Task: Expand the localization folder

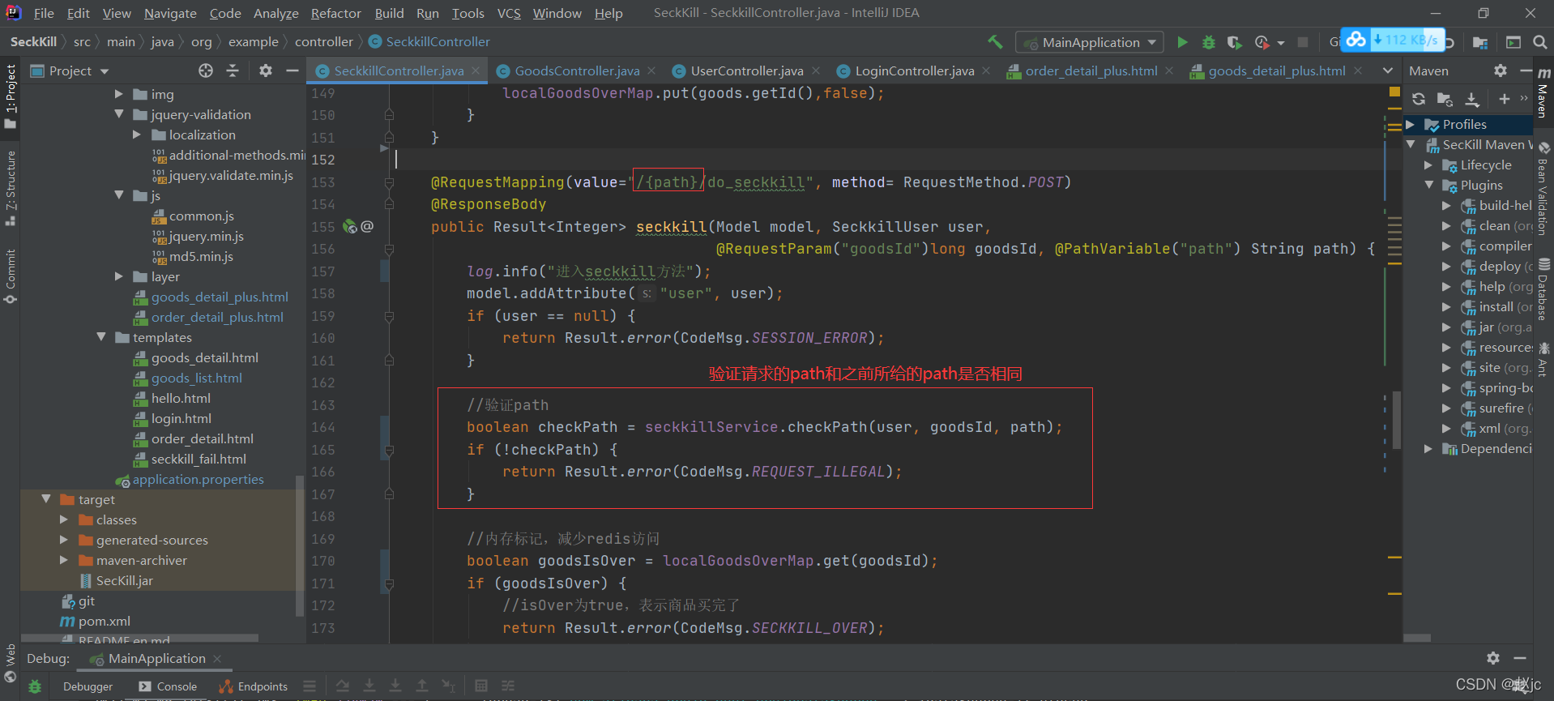Action: (x=137, y=135)
